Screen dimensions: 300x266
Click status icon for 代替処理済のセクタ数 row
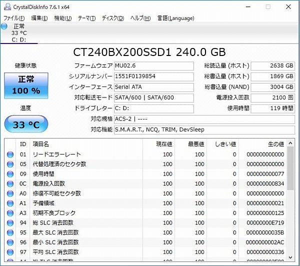click(x=10, y=164)
